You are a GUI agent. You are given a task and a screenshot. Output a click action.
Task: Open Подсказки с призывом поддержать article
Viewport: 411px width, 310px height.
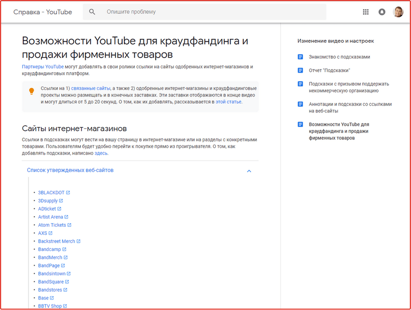[x=349, y=87]
